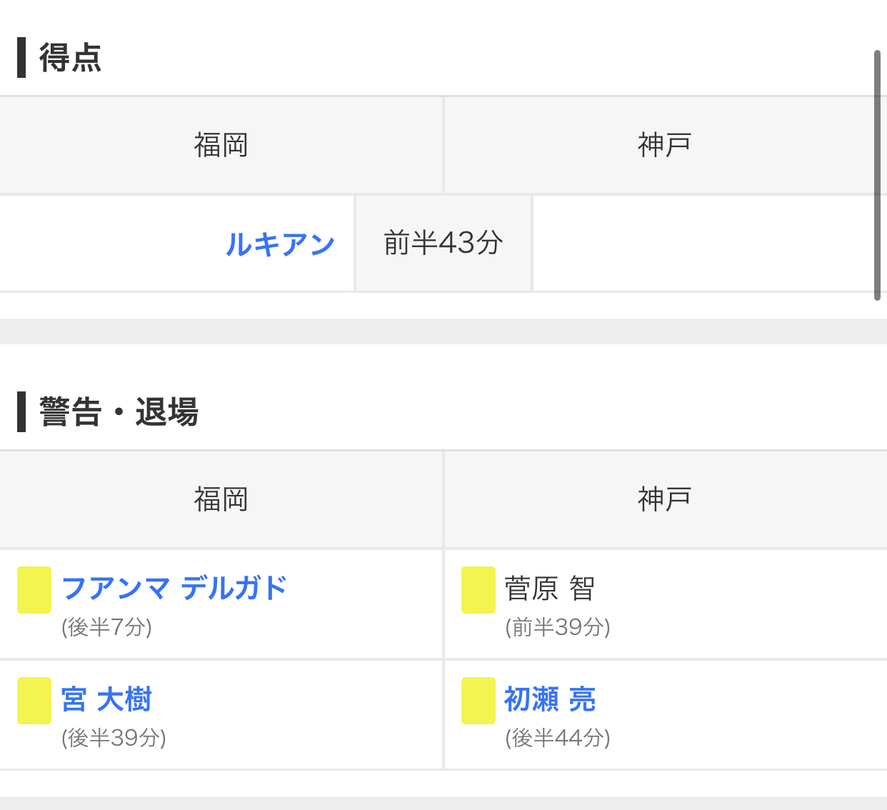Image resolution: width=887 pixels, height=810 pixels.
Task: Click the 得点 section heading
Action: coord(70,58)
